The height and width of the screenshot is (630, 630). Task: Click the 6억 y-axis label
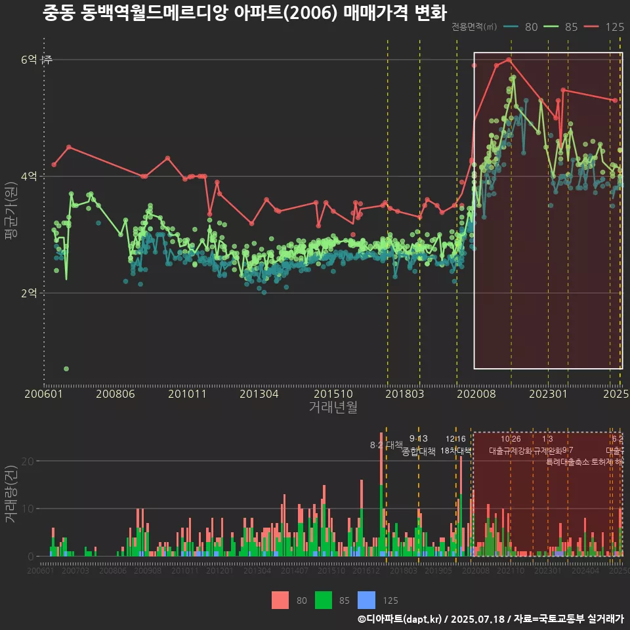click(x=29, y=60)
